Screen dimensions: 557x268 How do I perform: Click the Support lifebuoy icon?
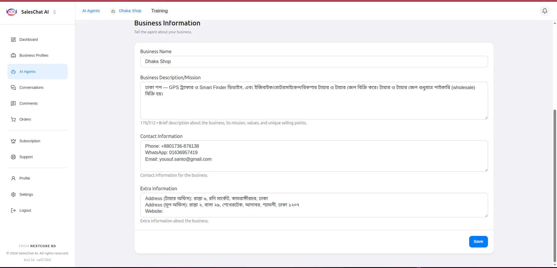coord(13,157)
